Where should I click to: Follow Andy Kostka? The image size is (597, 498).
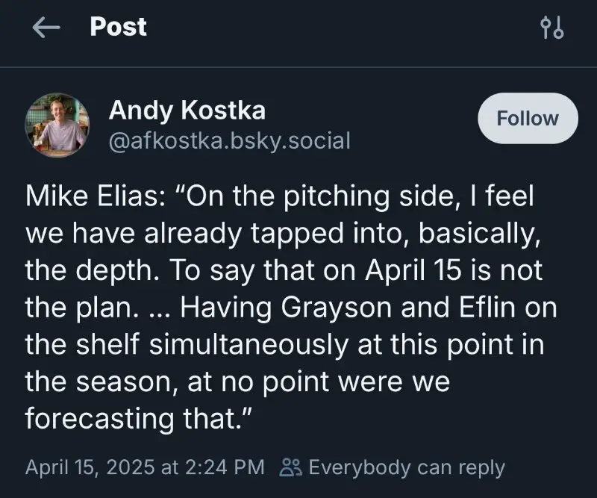coord(528,119)
